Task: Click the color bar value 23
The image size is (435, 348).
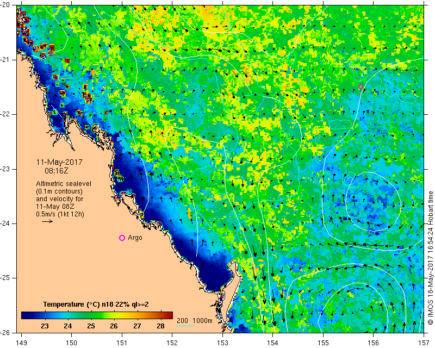Action: (x=45, y=326)
